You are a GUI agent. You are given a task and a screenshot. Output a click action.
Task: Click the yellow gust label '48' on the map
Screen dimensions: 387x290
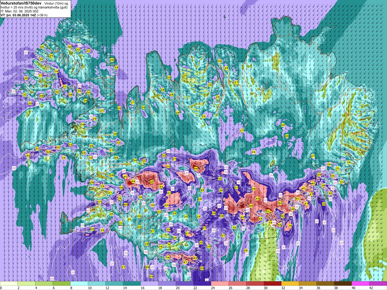(x=293, y=209)
